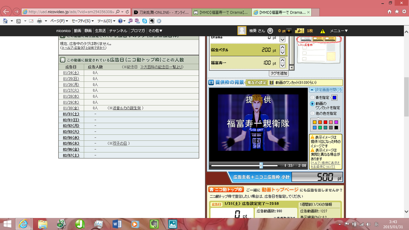Add points with the yellow plus icon

289,31
